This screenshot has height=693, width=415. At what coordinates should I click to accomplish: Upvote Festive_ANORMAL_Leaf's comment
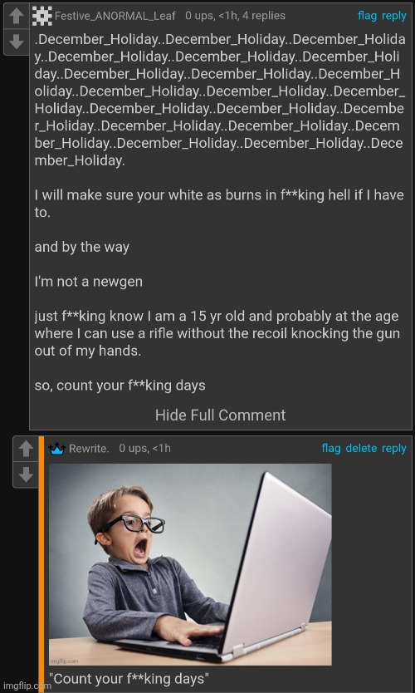tap(17, 17)
